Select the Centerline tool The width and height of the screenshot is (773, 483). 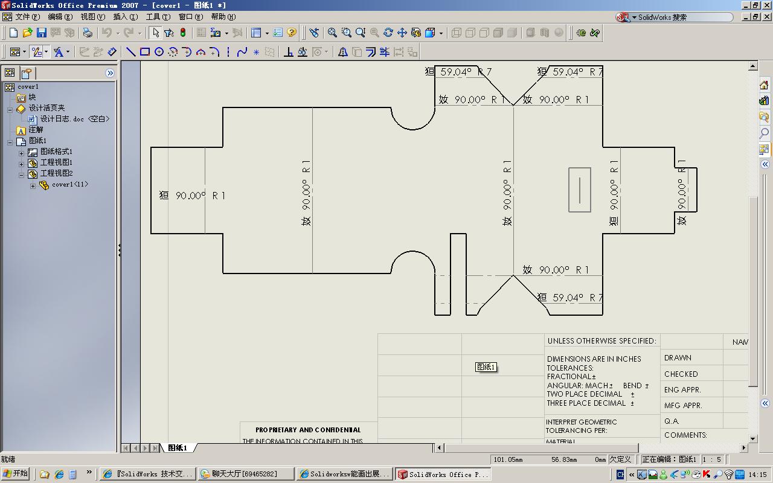tap(228, 52)
